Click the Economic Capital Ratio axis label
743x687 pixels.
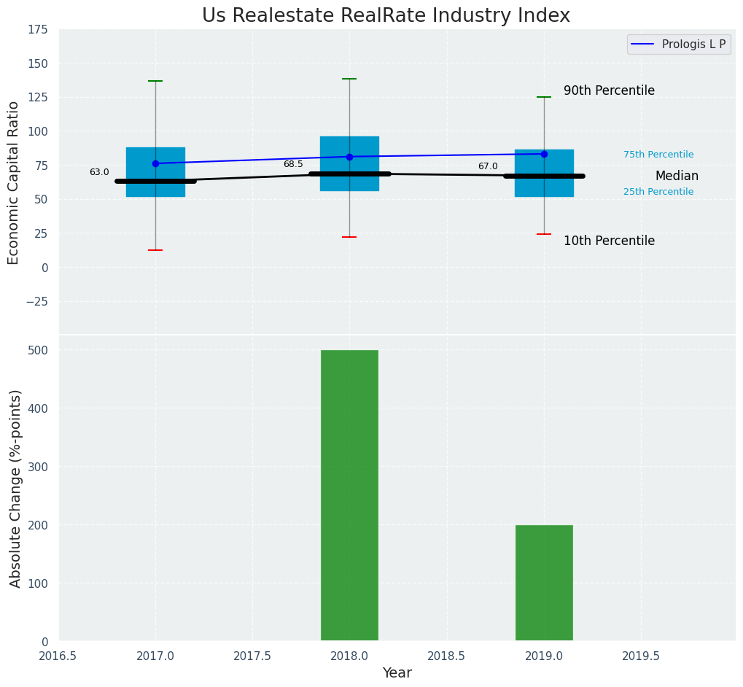14,182
